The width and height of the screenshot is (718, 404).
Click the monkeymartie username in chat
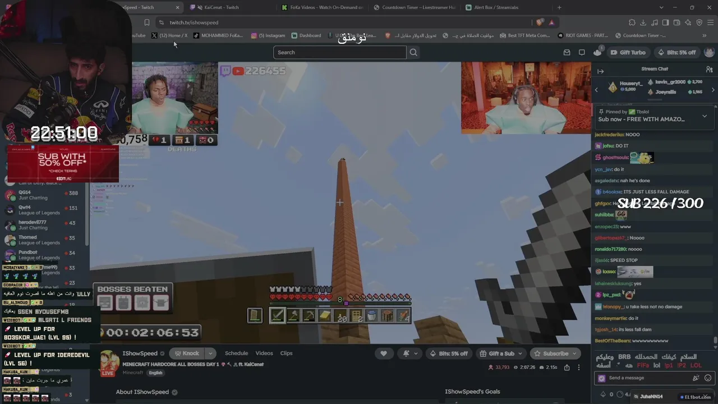(611, 318)
